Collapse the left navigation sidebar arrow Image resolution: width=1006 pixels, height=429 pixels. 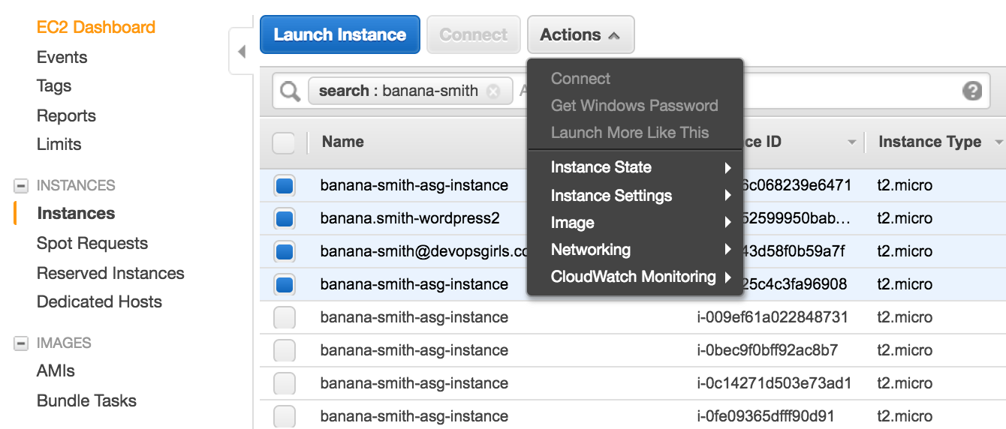241,52
